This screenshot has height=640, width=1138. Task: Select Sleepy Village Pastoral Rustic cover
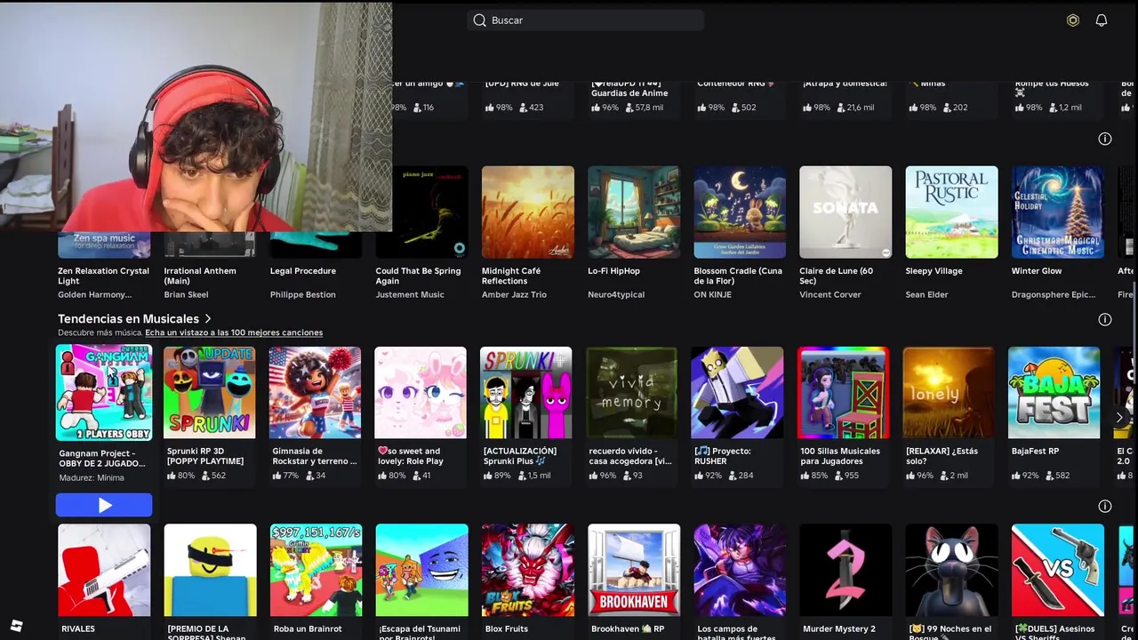[952, 212]
